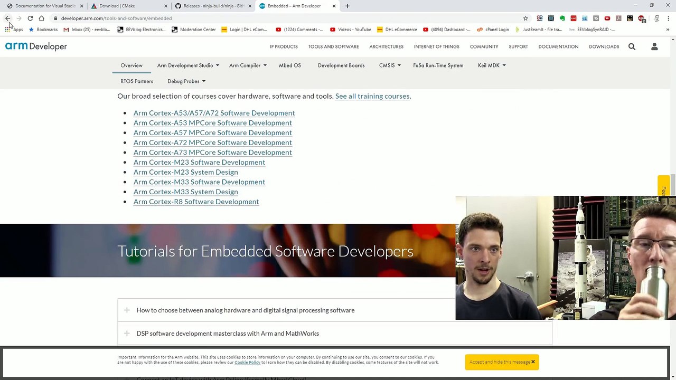Expand the Keil MDK dropdown

click(x=492, y=65)
